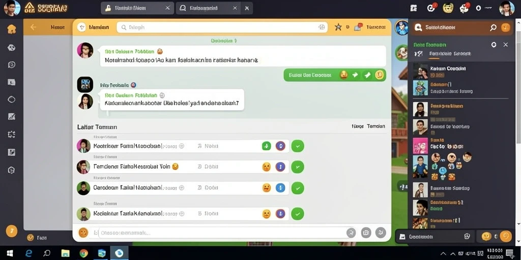Open the gold smiley badge icon in top bar
This screenshot has width=521, height=260.
(x=448, y=8)
